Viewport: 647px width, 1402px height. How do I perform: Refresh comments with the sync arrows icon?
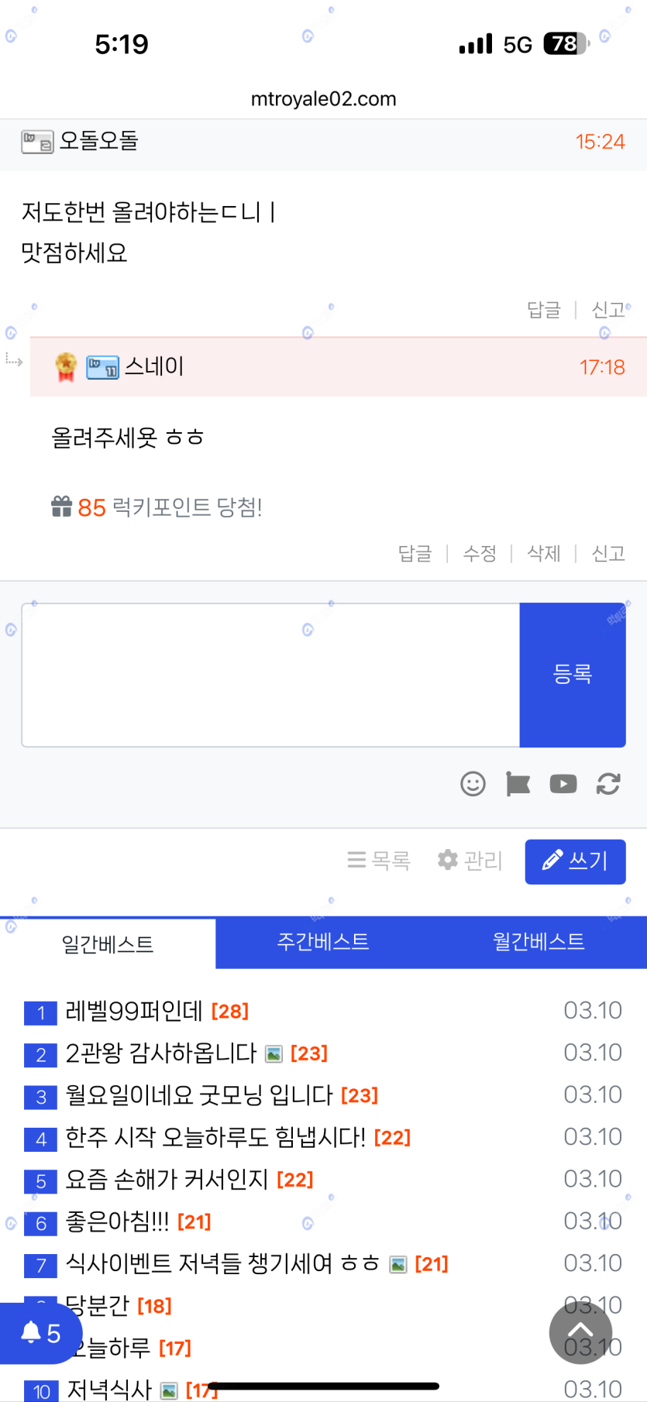[608, 784]
